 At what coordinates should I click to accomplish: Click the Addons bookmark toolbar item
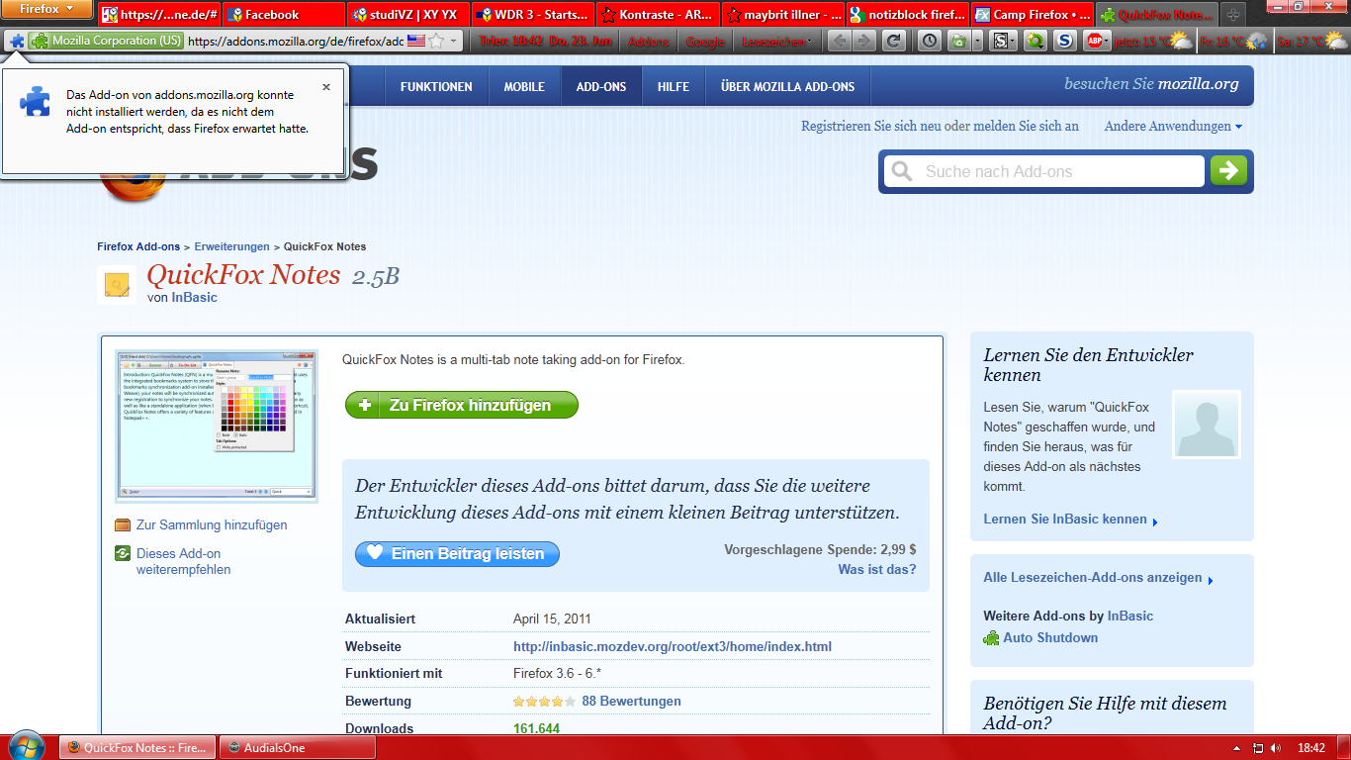[x=648, y=42]
